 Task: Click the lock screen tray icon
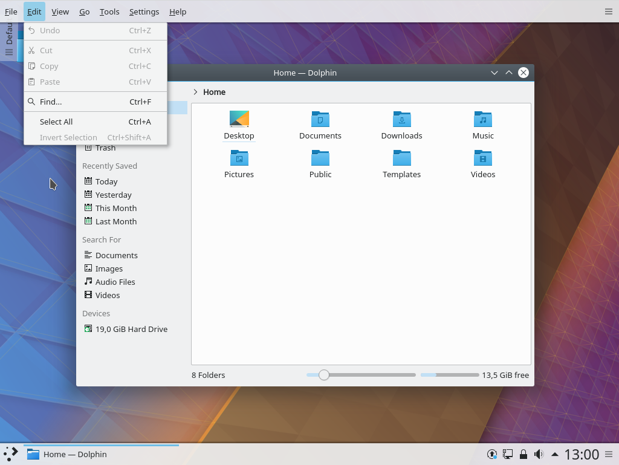coord(523,454)
